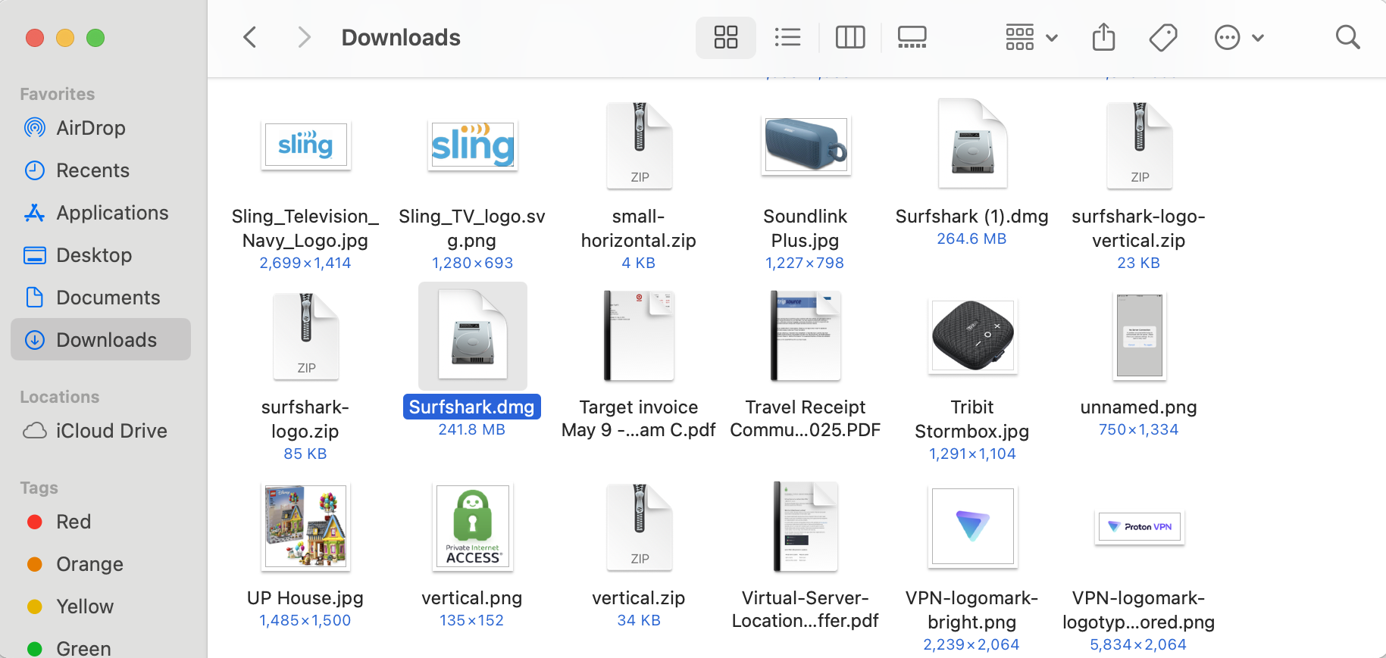Select the UP House.jpg thumbnail
The width and height of the screenshot is (1386, 658).
pos(305,527)
